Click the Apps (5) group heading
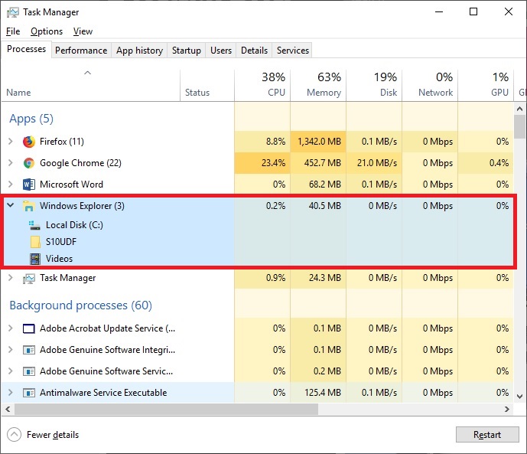This screenshot has width=527, height=454. [31, 119]
